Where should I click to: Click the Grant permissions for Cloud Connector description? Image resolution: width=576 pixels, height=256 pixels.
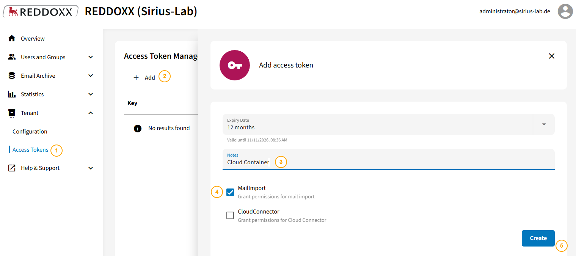282,220
